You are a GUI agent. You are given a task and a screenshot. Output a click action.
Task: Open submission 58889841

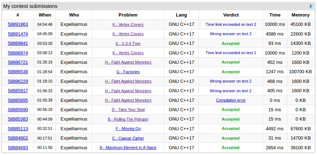[x=18, y=43]
